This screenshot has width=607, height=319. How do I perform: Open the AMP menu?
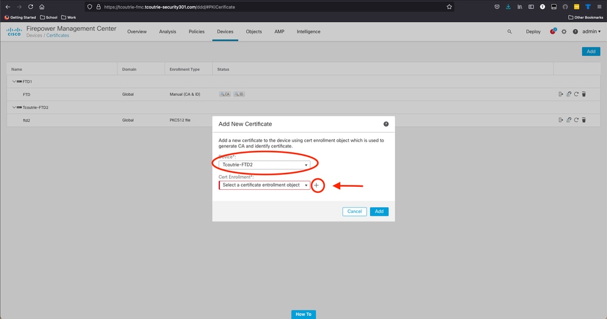coord(279,32)
